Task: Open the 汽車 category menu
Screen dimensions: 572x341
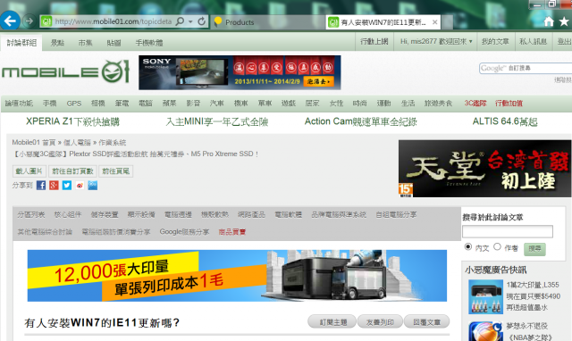Action: tap(216, 104)
